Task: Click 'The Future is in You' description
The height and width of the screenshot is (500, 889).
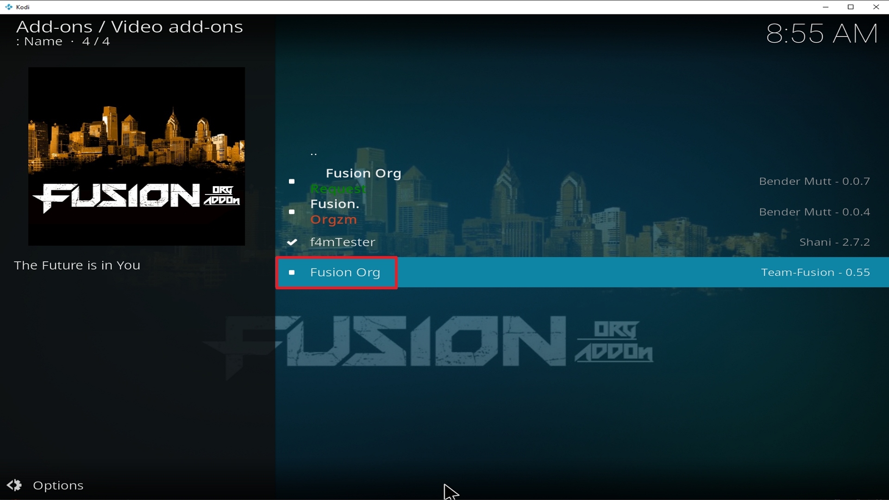Action: 77,265
